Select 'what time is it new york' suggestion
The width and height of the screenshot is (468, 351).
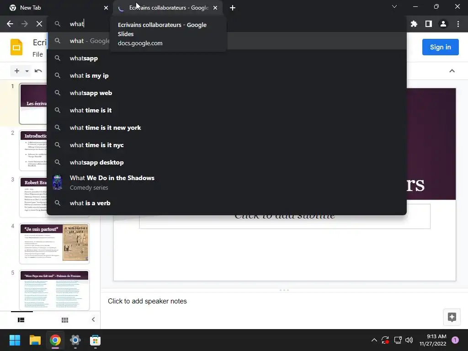[227, 128]
